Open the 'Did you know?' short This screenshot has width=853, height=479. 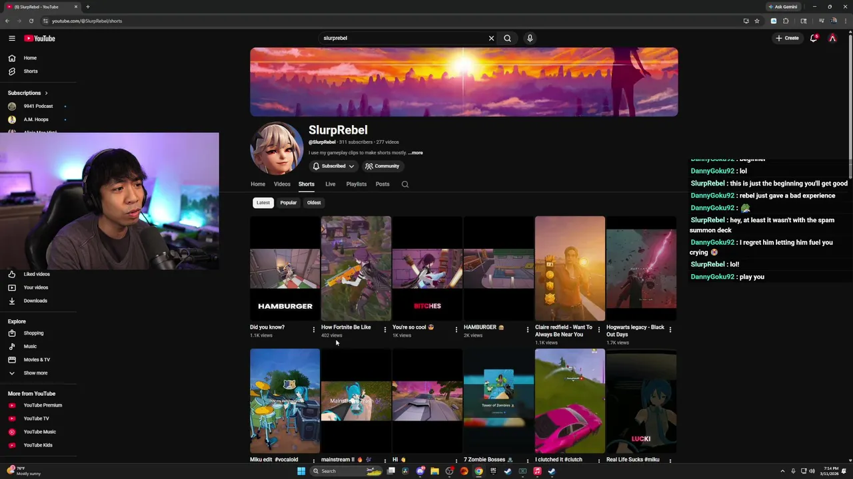[285, 268]
